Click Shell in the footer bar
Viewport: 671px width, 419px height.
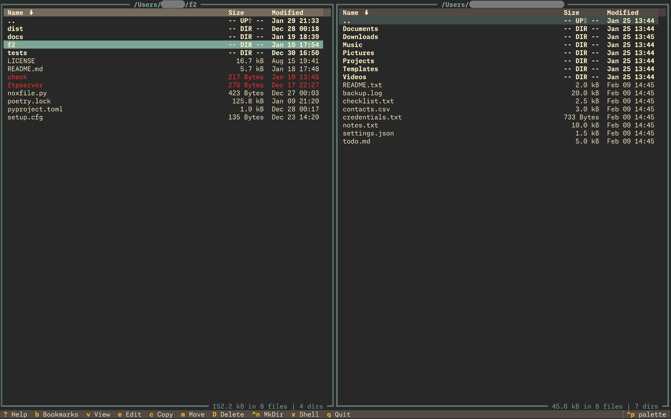[x=305, y=414]
